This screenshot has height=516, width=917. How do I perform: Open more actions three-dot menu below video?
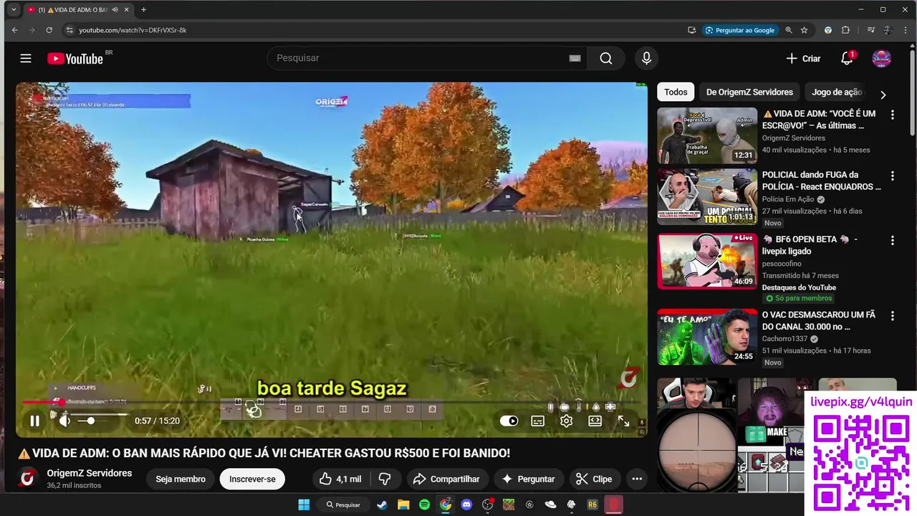[637, 479]
